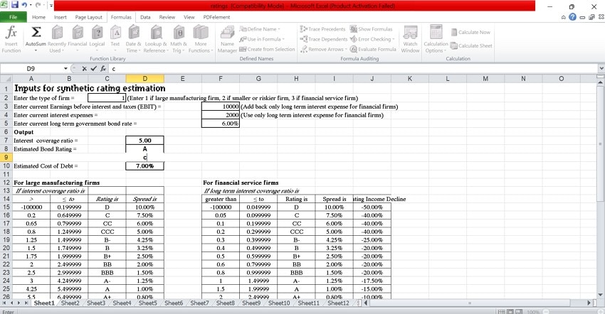The image size is (605, 314).
Task: Open the Define Name dropdown
Action: click(x=260, y=29)
